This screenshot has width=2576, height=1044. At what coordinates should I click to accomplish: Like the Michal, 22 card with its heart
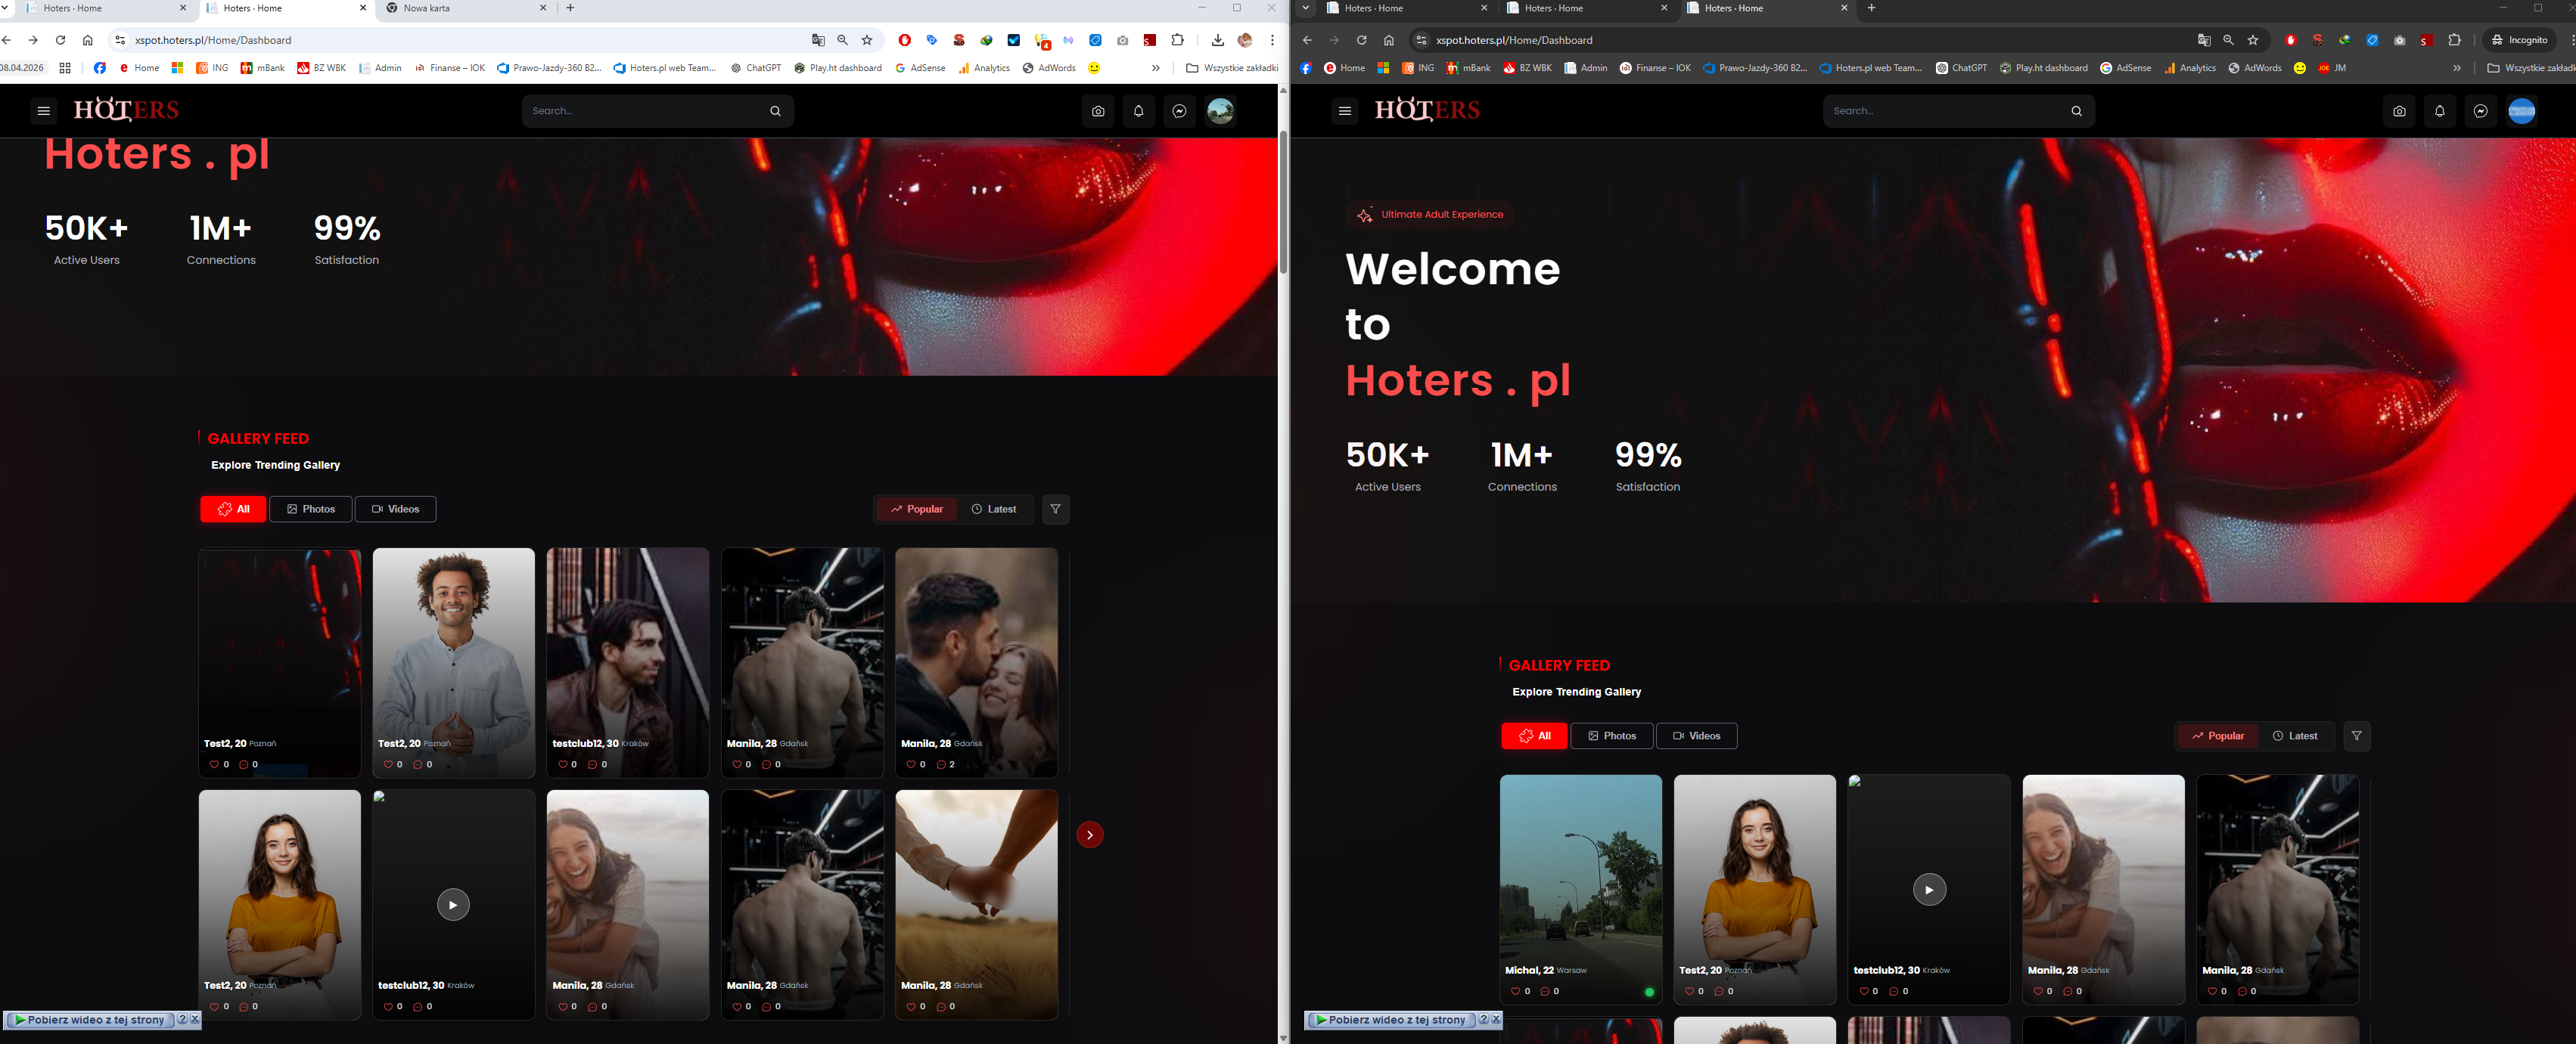[x=1516, y=991]
